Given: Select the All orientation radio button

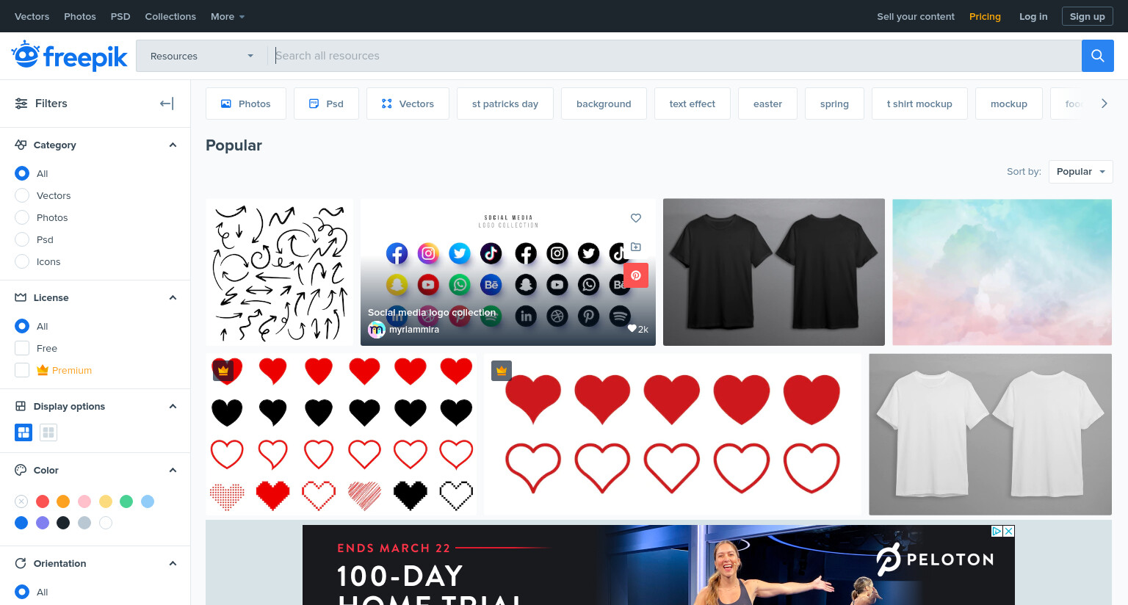Looking at the screenshot, I should pyautogui.click(x=22, y=592).
